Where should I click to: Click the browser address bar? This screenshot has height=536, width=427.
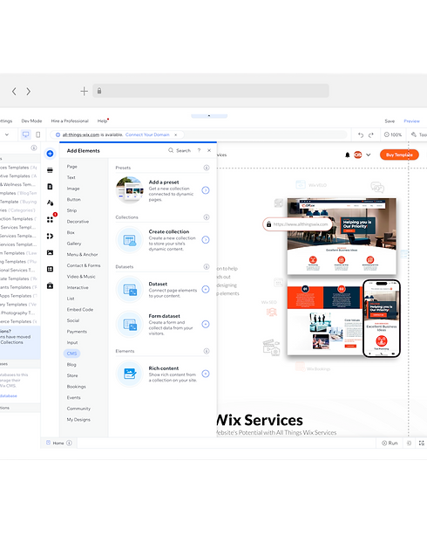coord(211,91)
